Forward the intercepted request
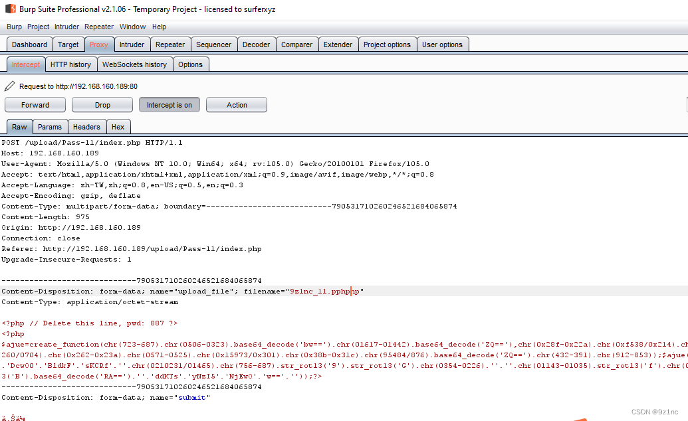 point(35,105)
